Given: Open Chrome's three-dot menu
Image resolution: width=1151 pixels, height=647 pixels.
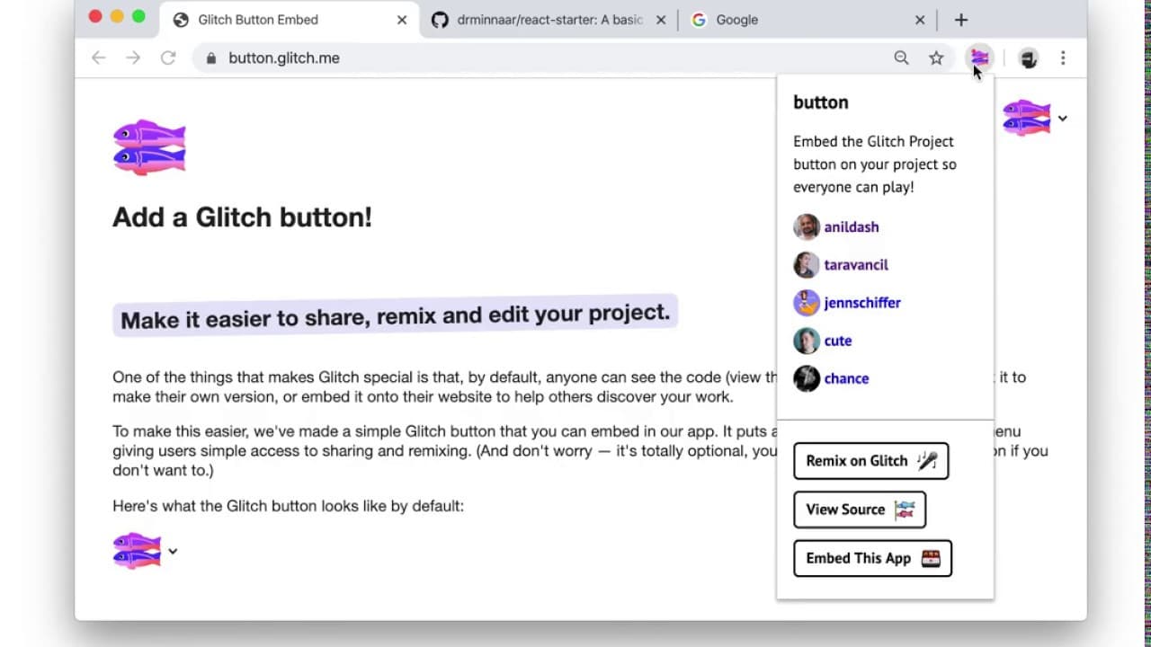Looking at the screenshot, I should click(1063, 58).
